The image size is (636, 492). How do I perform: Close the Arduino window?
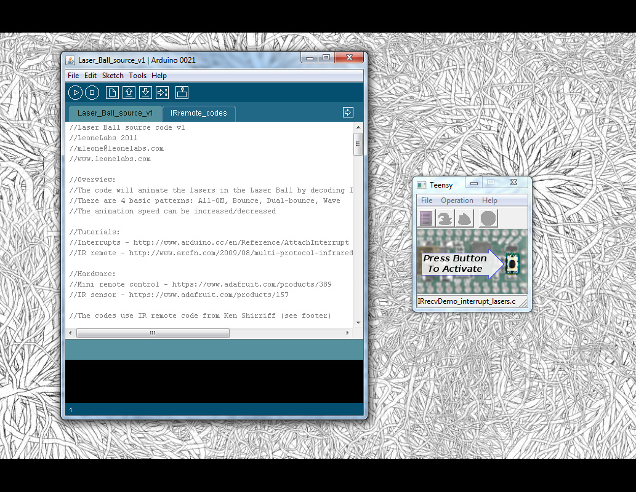[349, 58]
